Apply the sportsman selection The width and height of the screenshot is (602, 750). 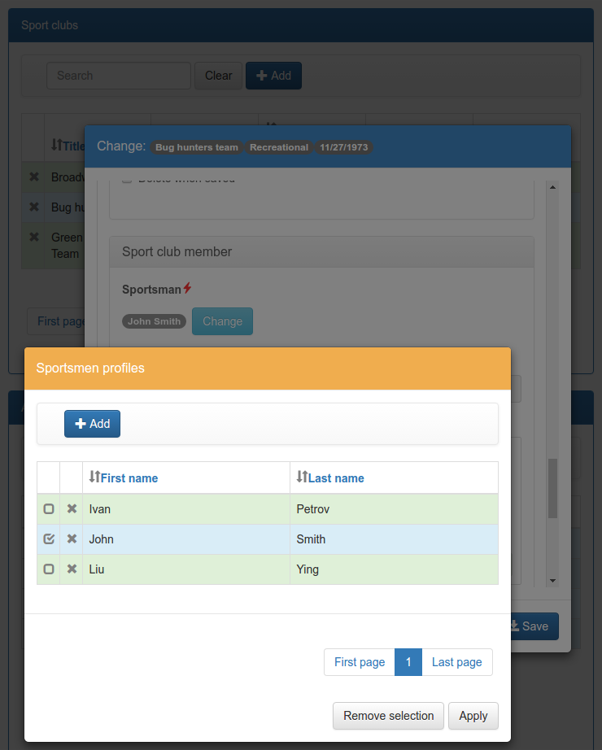(x=473, y=716)
